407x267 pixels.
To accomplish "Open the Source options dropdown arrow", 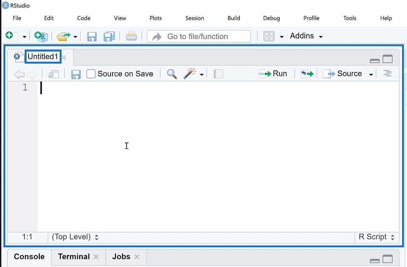I will [371, 75].
